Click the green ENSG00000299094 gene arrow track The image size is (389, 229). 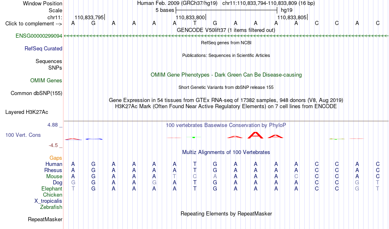tap(226, 36)
